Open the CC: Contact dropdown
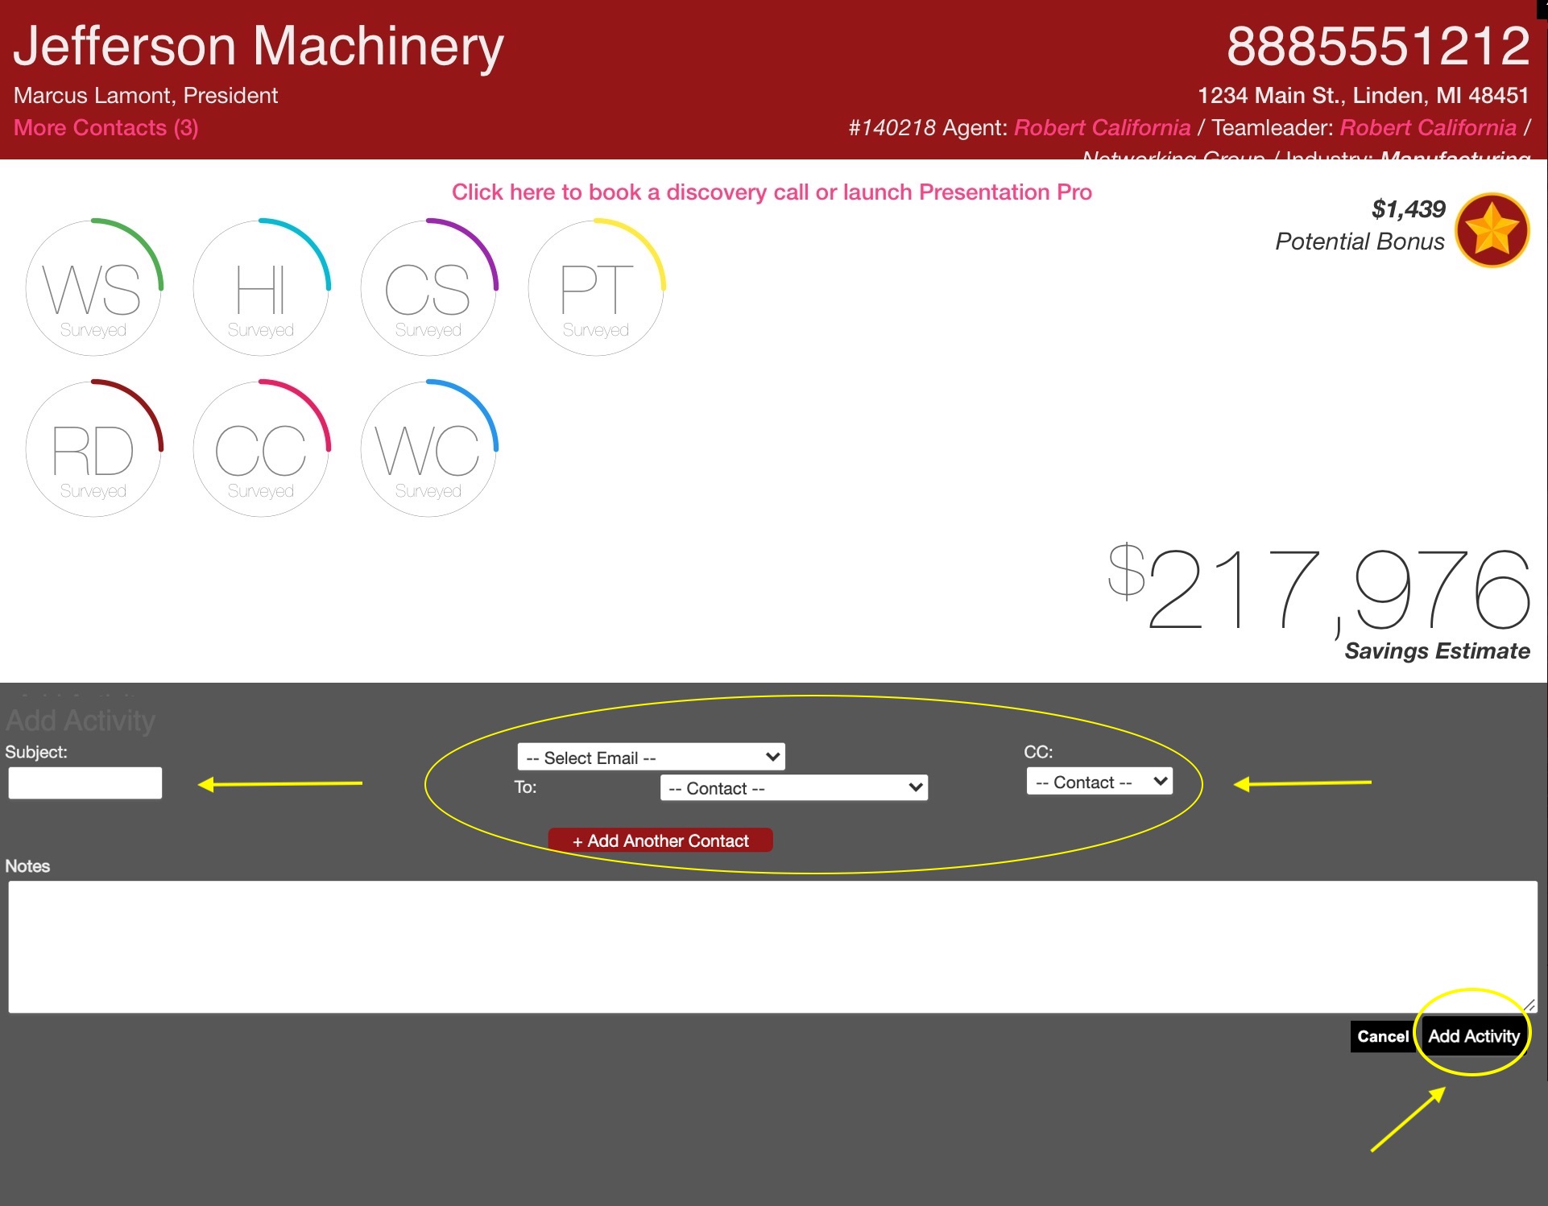1548x1206 pixels. click(x=1099, y=782)
